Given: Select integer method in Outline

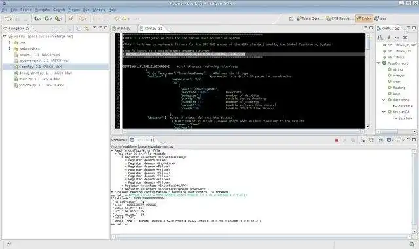Looking at the screenshot, I should coord(397,76).
